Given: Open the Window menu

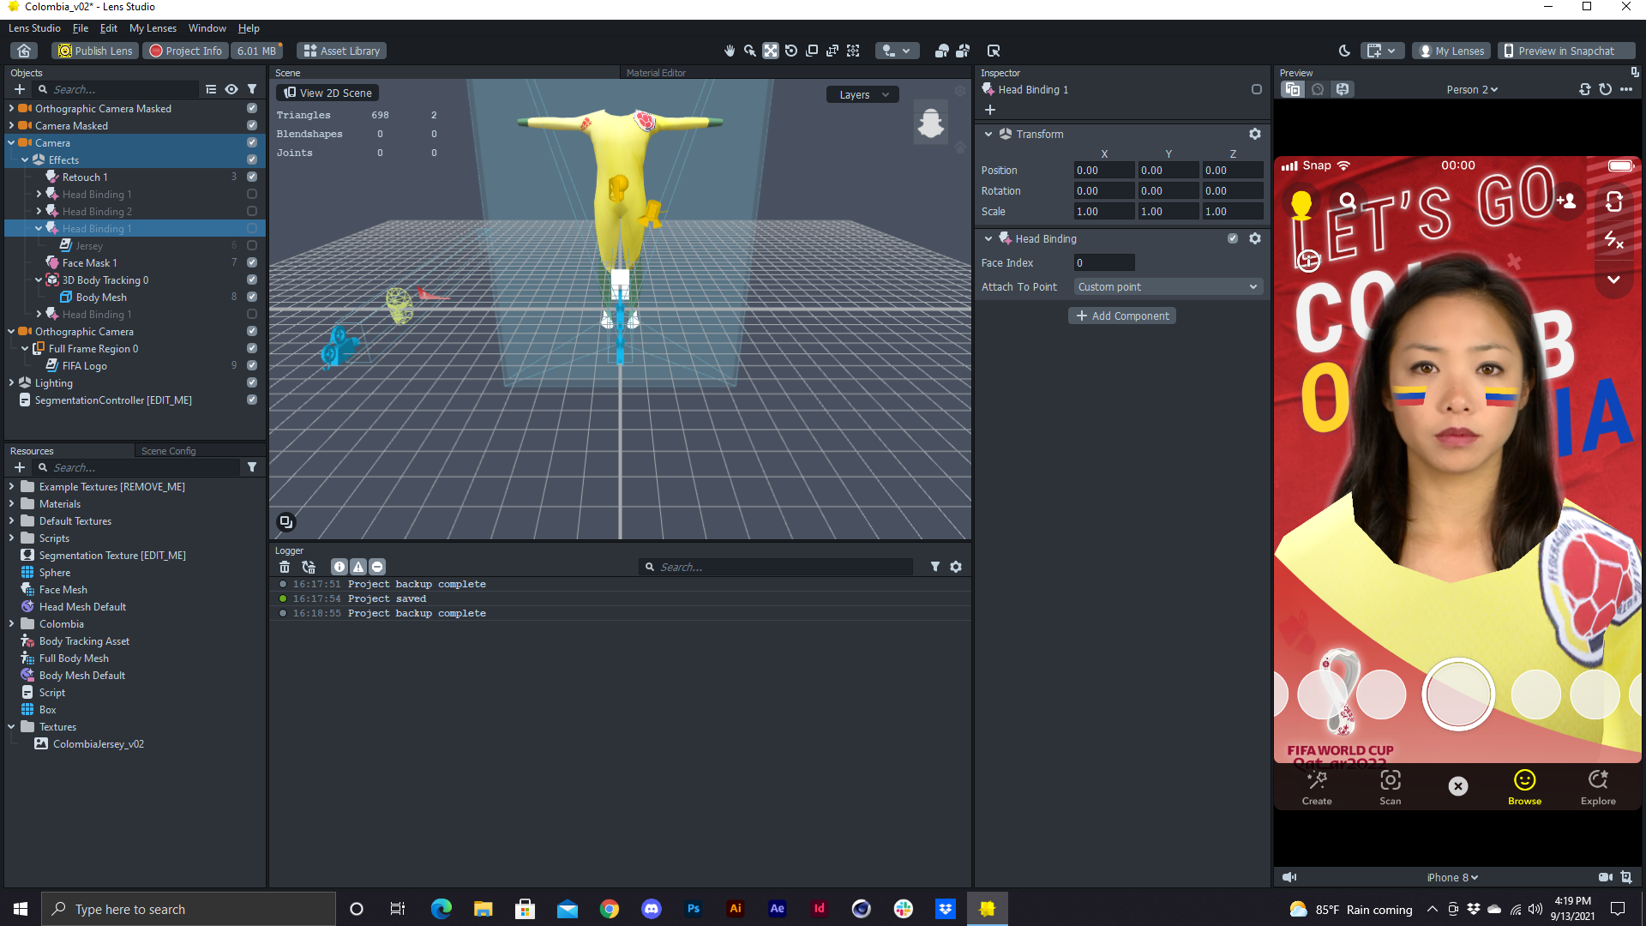Looking at the screenshot, I should (207, 28).
